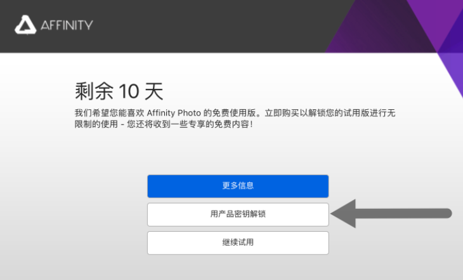Click the Affinity triangle logo icon
The image size is (463, 280).
pyautogui.click(x=25, y=25)
